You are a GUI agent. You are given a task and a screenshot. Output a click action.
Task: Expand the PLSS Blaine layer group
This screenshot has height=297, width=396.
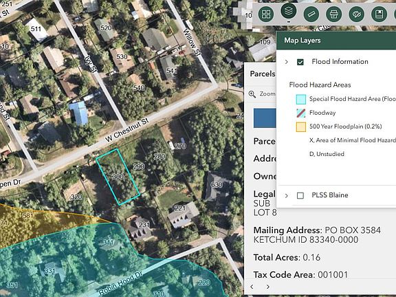[x=287, y=195]
